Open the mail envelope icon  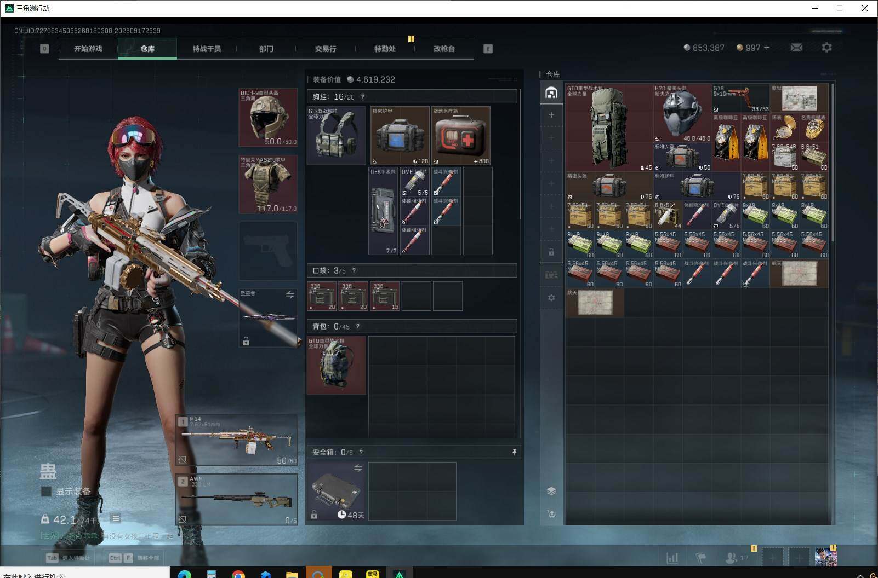[796, 48]
